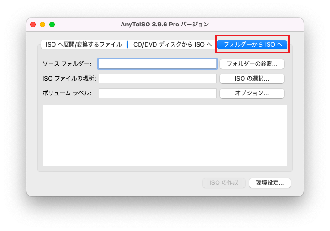The width and height of the screenshot is (330, 231).
Task: Open フォルダーの参照... browse dialog
Action: click(252, 64)
